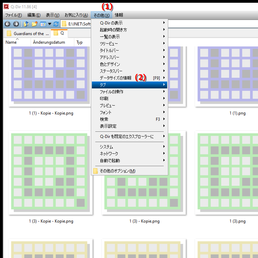
Task: Open the 表示(V) menu
Action: [53, 15]
